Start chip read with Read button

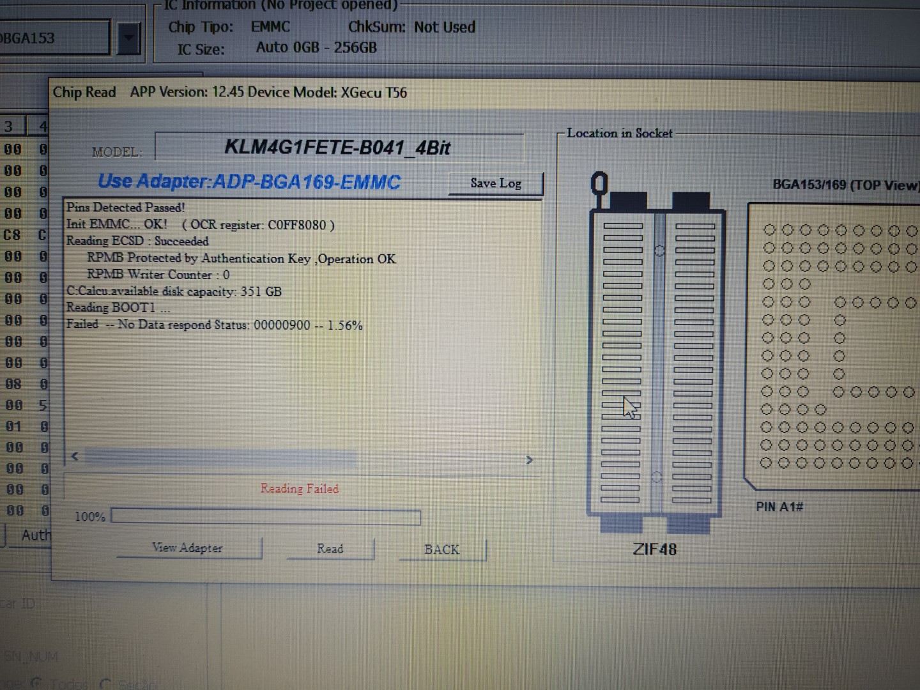click(330, 549)
